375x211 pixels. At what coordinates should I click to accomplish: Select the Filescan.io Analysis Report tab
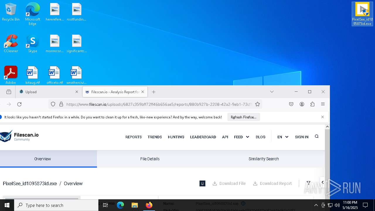[x=115, y=92]
